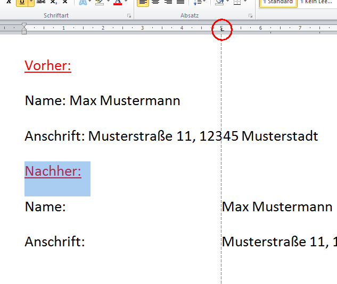Align text left
337x284 pixels.
pyautogui.click(x=143, y=2)
